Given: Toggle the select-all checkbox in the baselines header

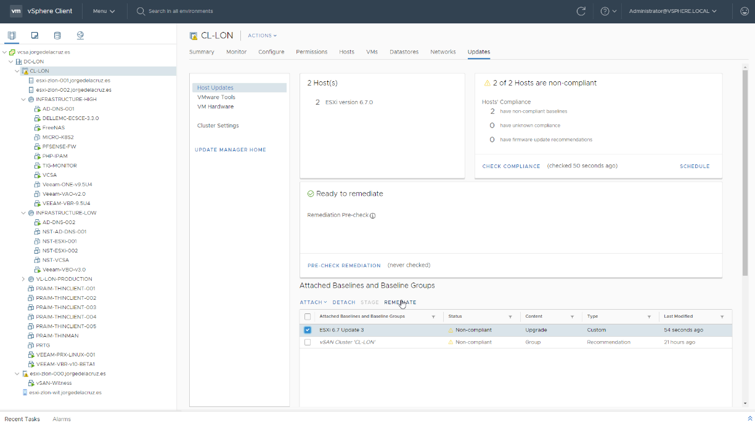Looking at the screenshot, I should pyautogui.click(x=308, y=316).
